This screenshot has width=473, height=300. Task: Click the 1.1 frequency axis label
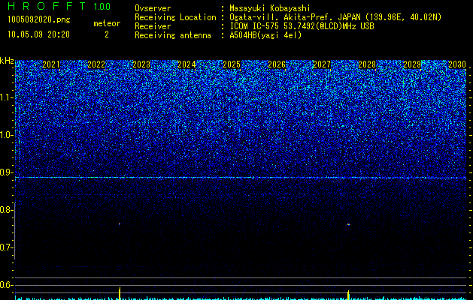pos(5,97)
